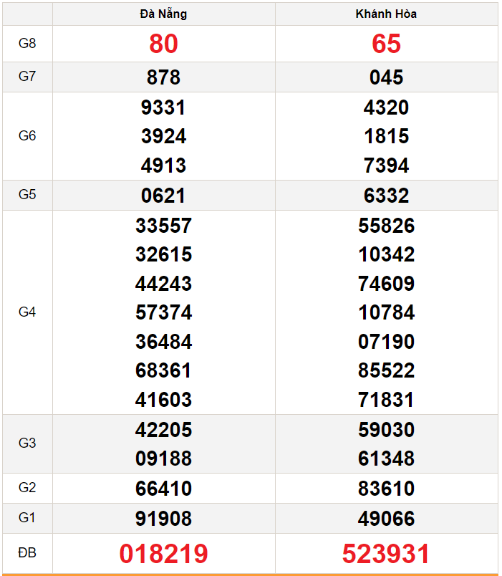Click the ĐB special prize 523931
The height and width of the screenshot is (576, 502).
point(386,554)
